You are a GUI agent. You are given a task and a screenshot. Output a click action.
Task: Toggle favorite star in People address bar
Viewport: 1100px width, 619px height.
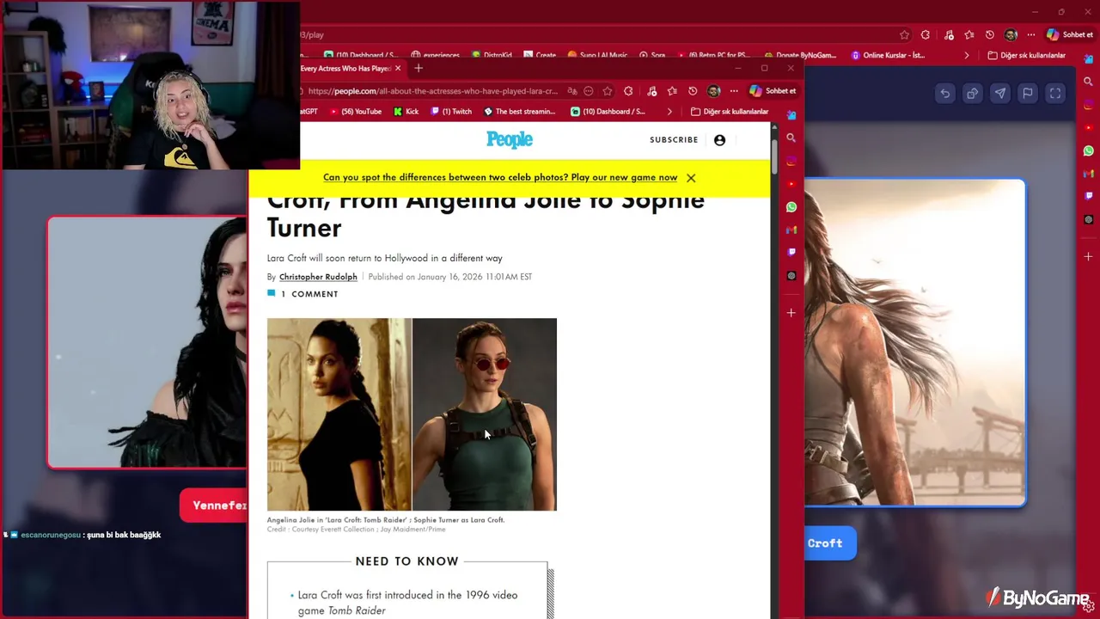coord(608,91)
